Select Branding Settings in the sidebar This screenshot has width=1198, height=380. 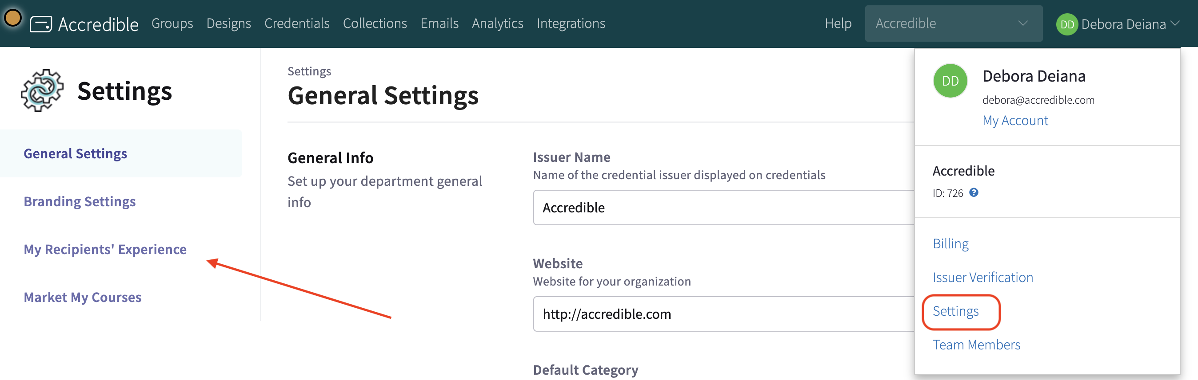[x=80, y=201]
